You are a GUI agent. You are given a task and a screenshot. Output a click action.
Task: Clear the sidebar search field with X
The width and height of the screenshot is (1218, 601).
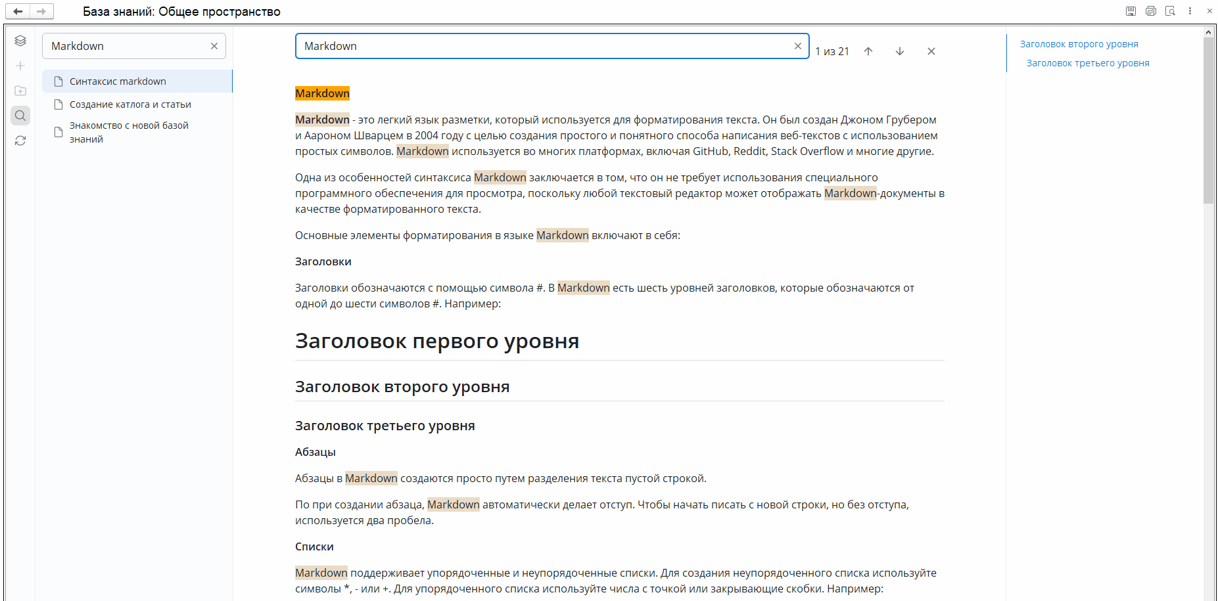214,45
